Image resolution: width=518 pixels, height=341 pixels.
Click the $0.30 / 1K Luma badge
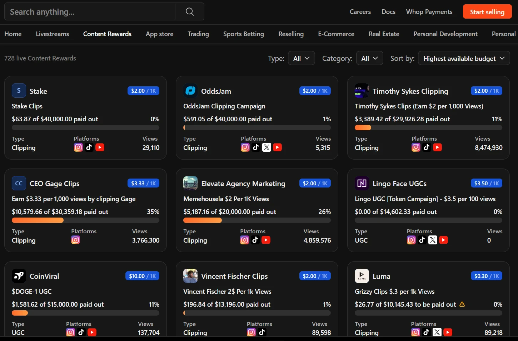[x=487, y=276]
